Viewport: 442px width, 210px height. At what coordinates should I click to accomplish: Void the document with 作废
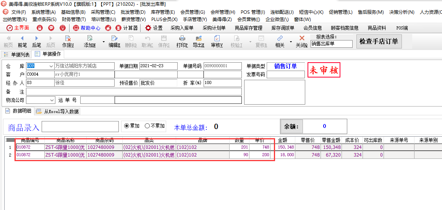coord(68,42)
